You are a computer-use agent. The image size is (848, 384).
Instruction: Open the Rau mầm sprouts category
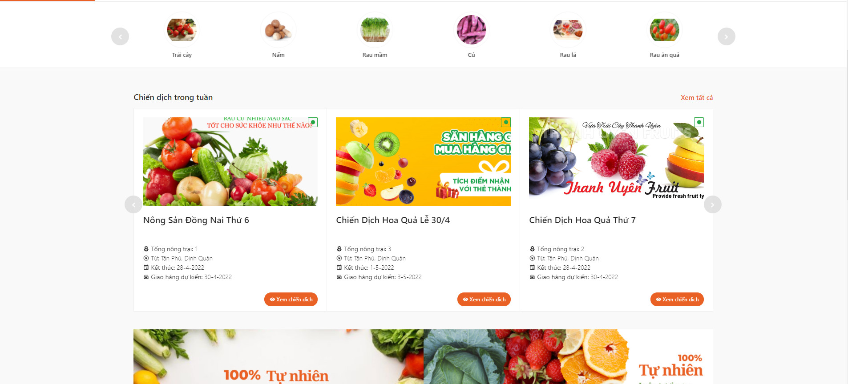375,30
